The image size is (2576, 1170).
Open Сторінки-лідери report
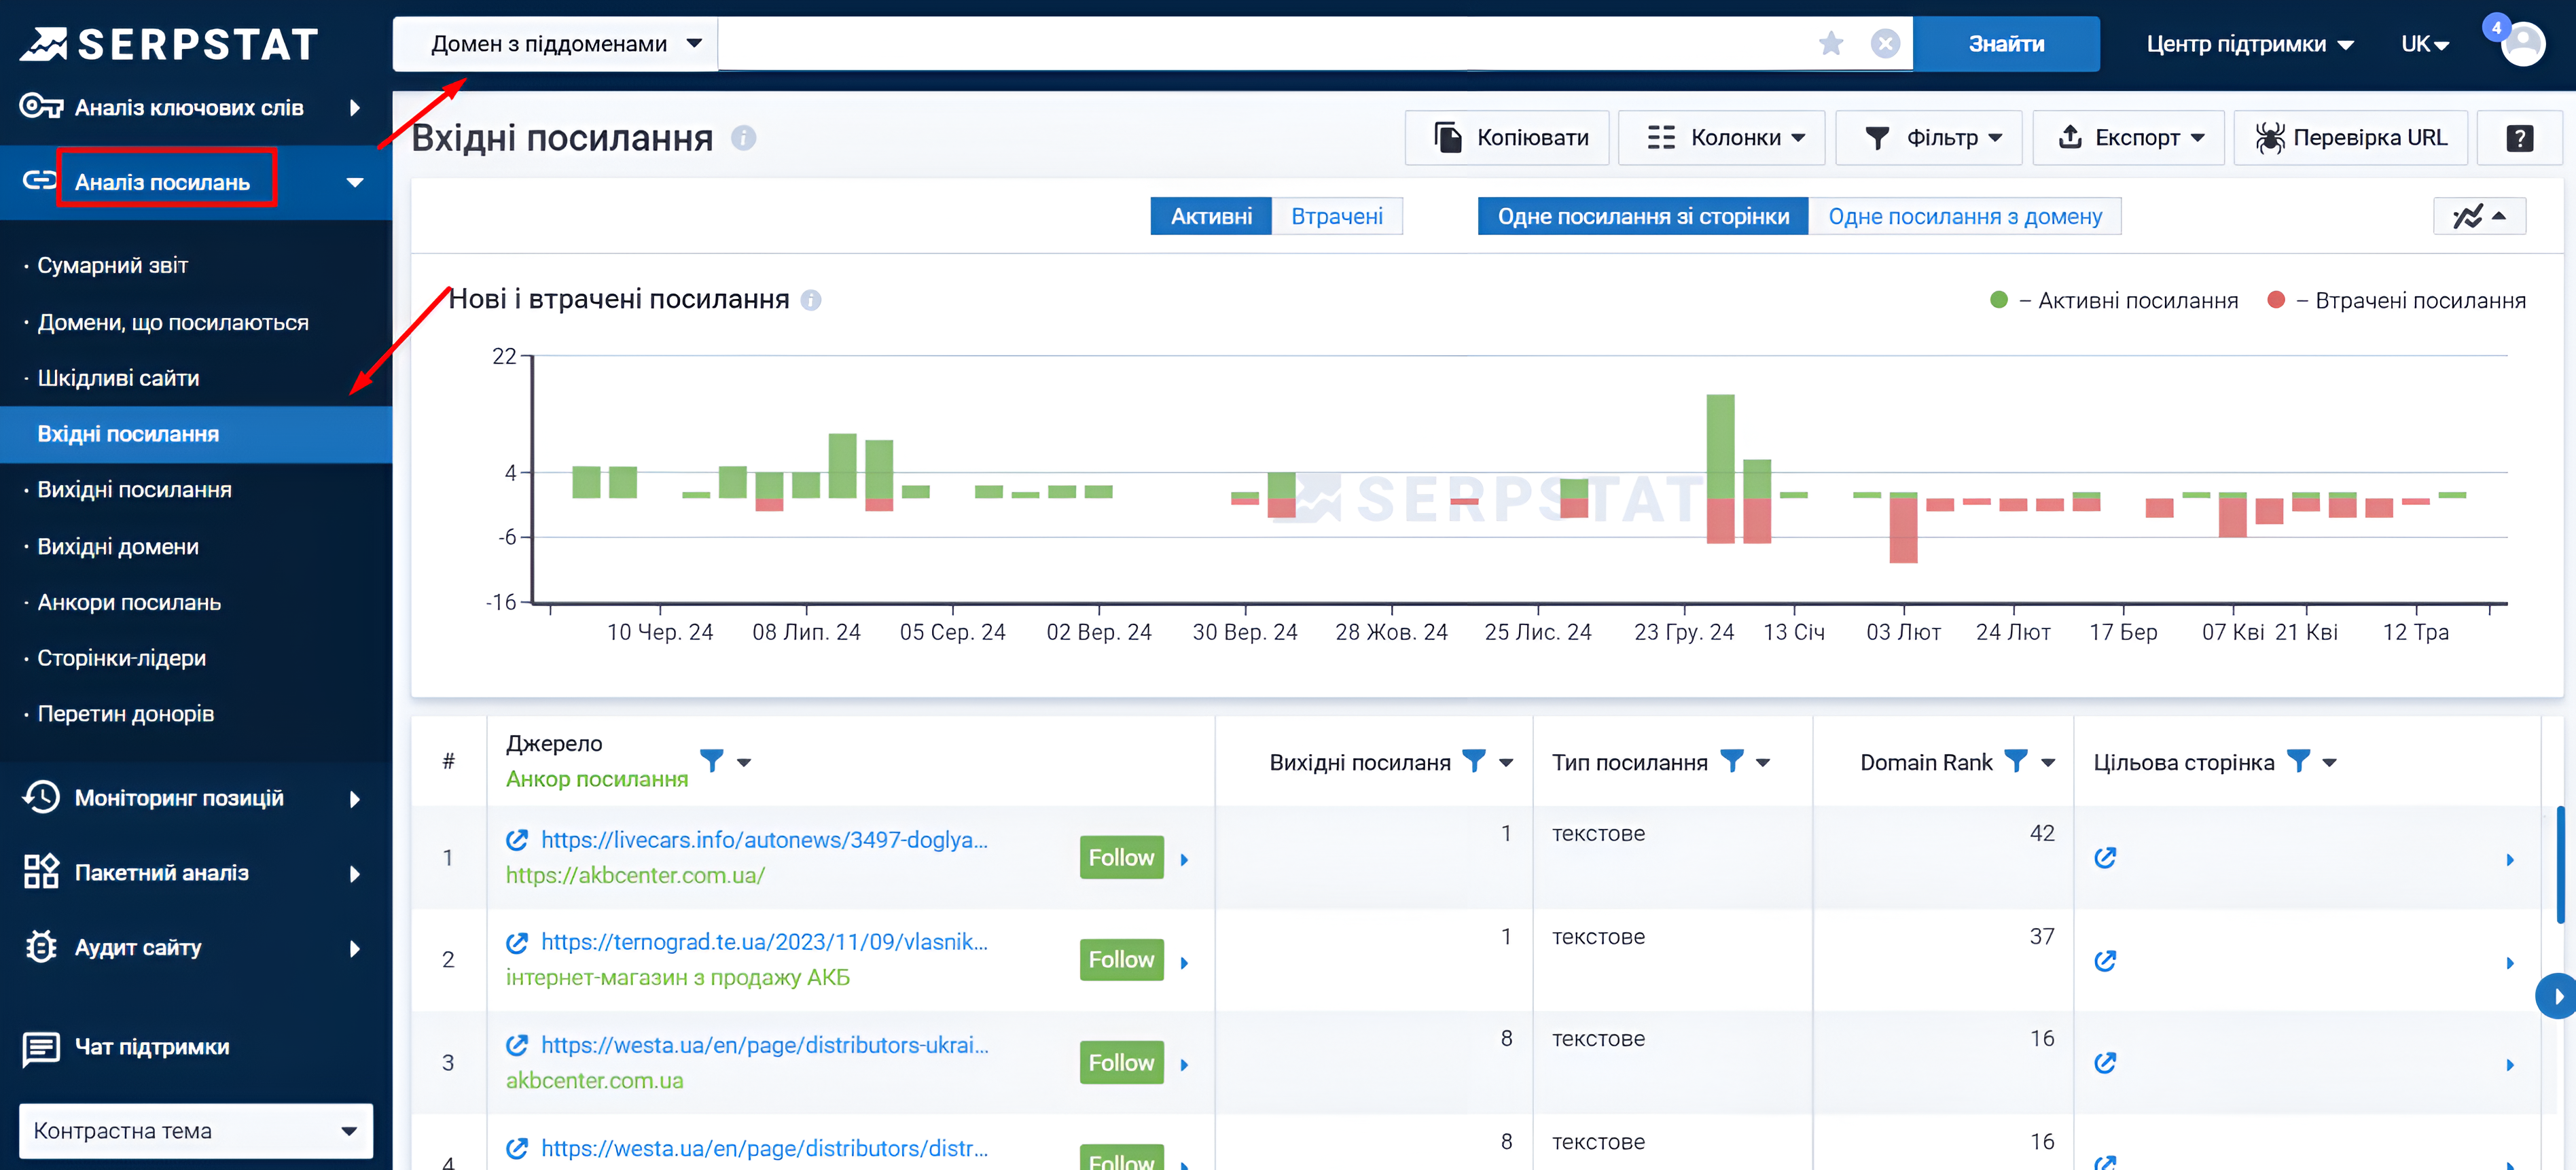pyautogui.click(x=121, y=658)
